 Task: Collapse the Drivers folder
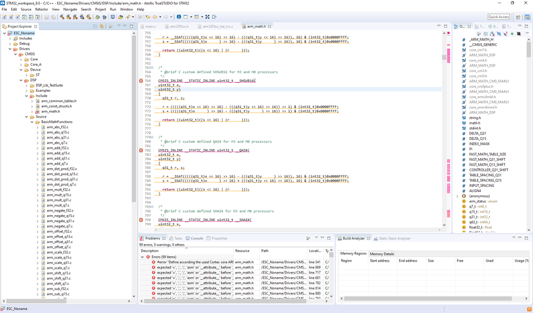[x=10, y=49]
